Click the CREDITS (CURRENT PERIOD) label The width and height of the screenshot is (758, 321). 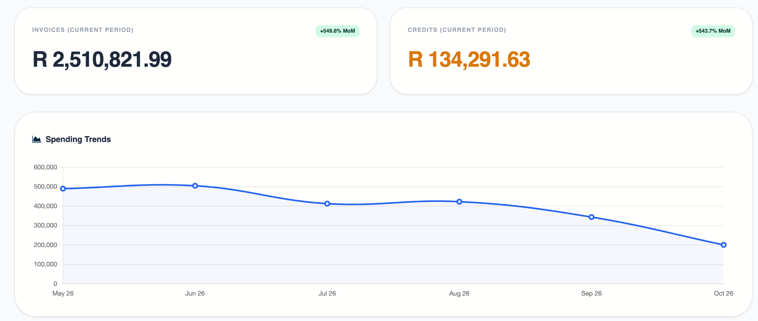(x=457, y=30)
